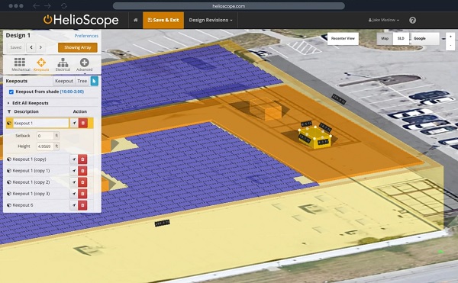Go back in the browser
The width and height of the screenshot is (458, 283).
click(36, 6)
